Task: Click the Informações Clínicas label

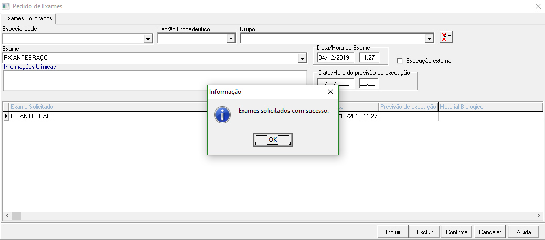Action: [29, 67]
